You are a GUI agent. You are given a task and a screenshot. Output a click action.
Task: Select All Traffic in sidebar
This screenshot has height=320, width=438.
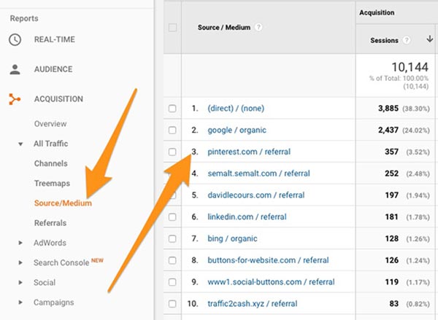(51, 144)
